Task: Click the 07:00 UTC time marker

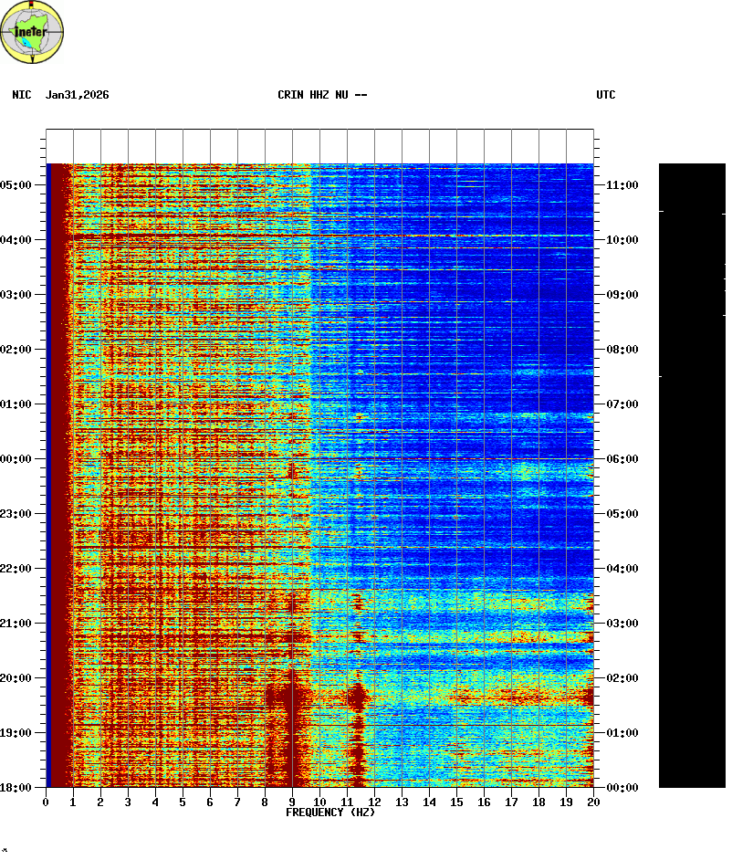Action: 622,404
